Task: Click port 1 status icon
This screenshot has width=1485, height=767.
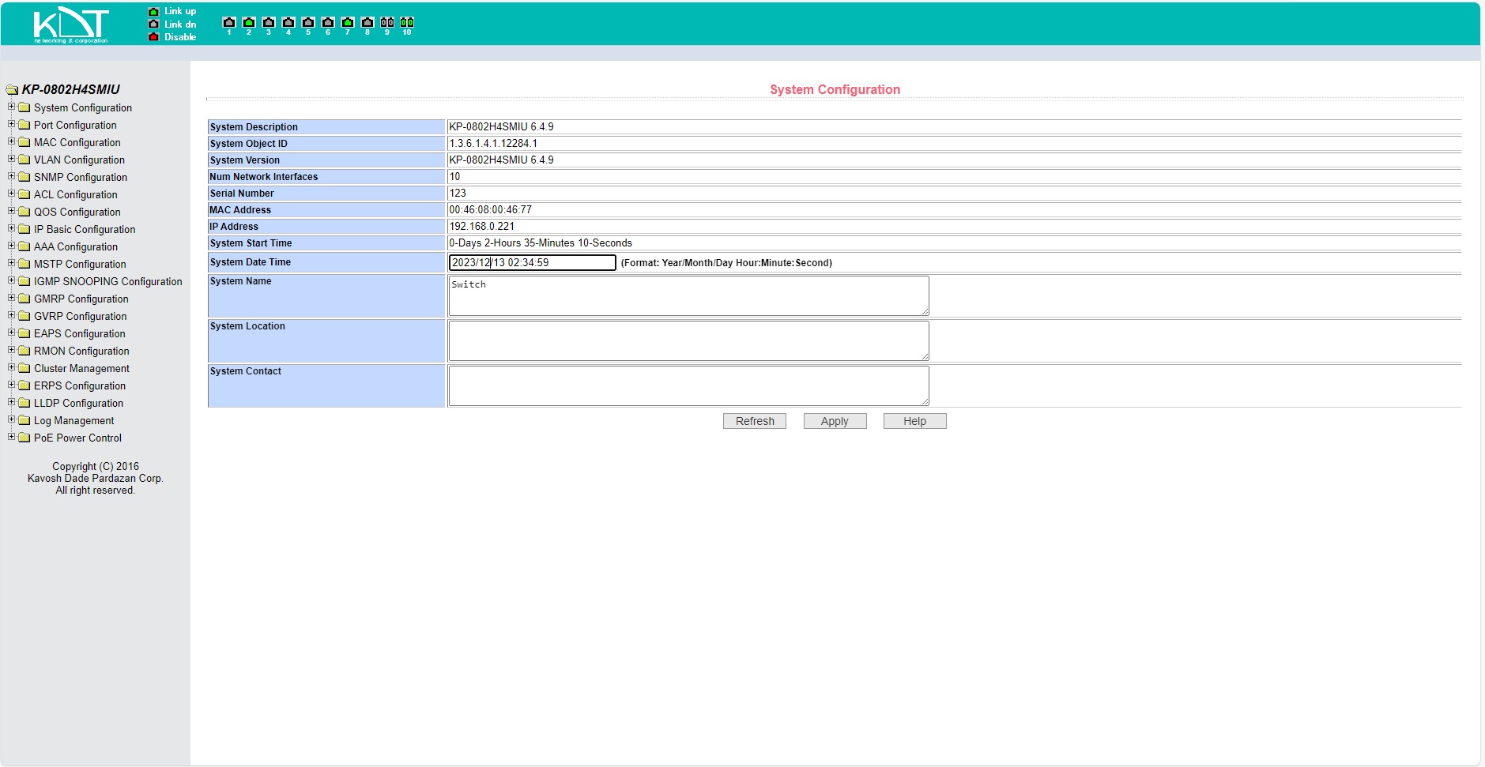Action: [x=229, y=22]
